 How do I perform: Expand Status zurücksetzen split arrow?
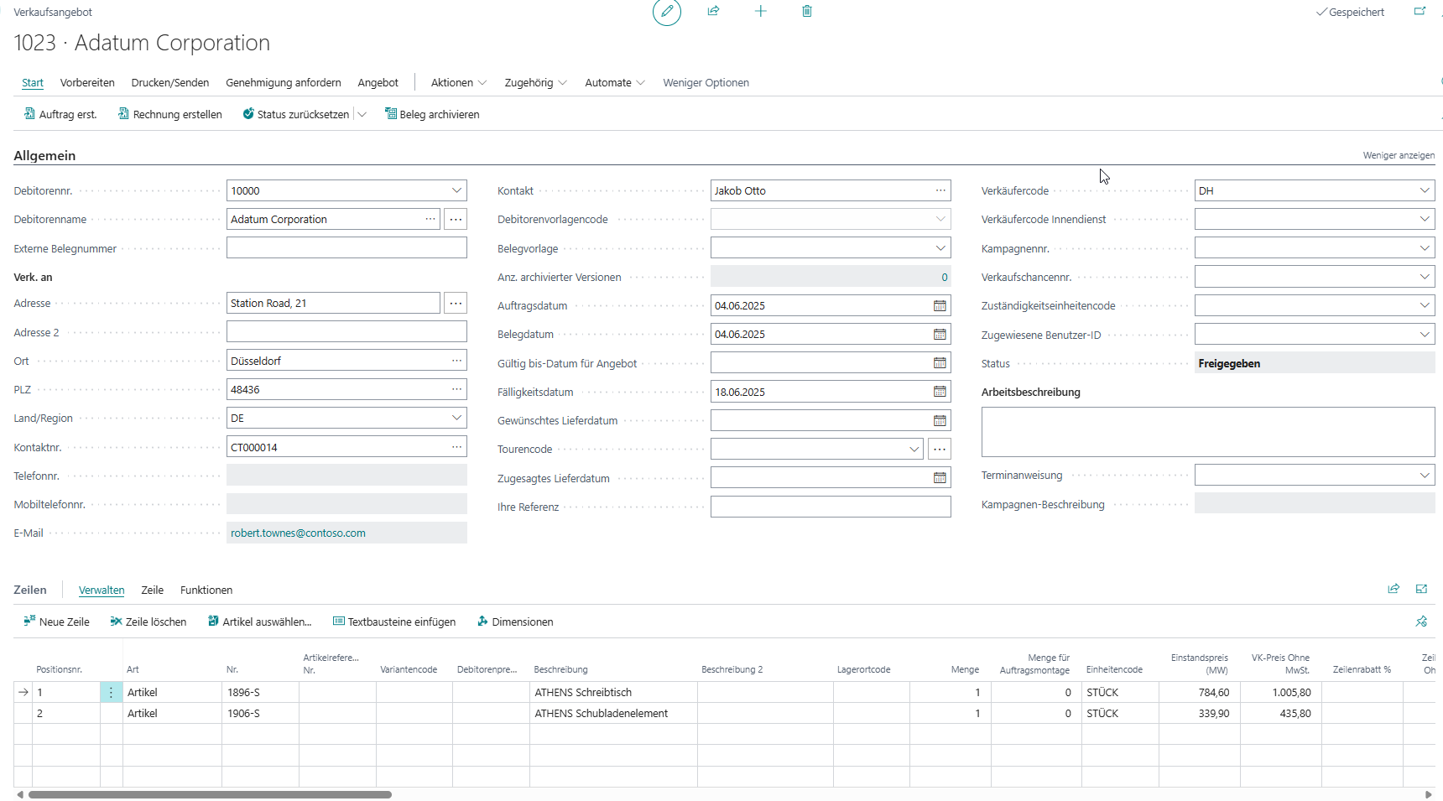pyautogui.click(x=362, y=114)
